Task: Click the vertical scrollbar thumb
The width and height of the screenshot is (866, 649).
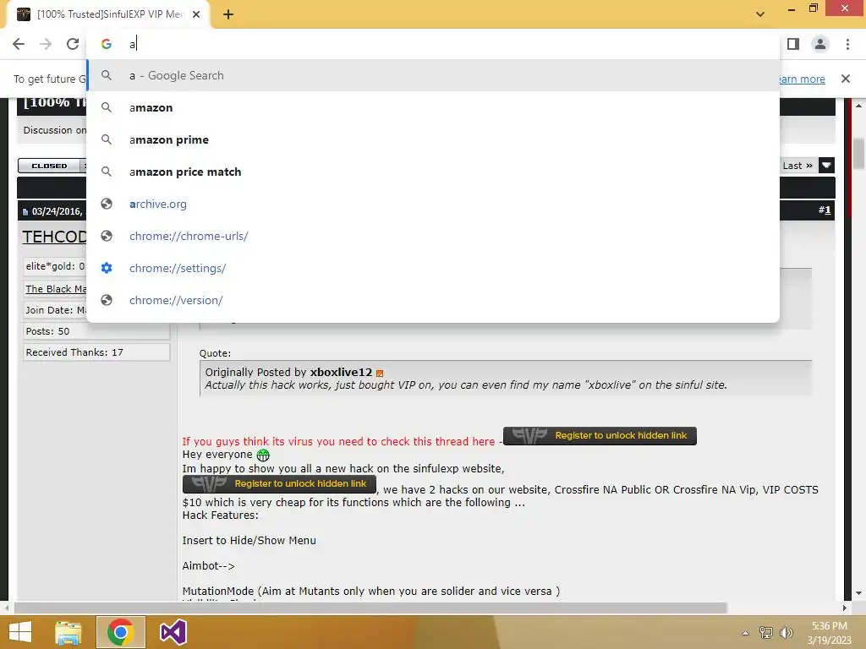Action: (x=858, y=155)
